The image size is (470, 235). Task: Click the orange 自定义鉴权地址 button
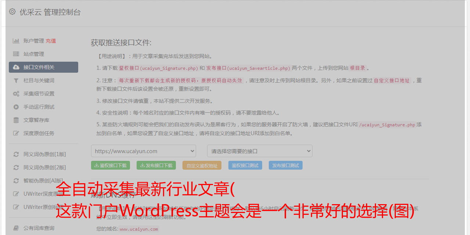click(202, 165)
